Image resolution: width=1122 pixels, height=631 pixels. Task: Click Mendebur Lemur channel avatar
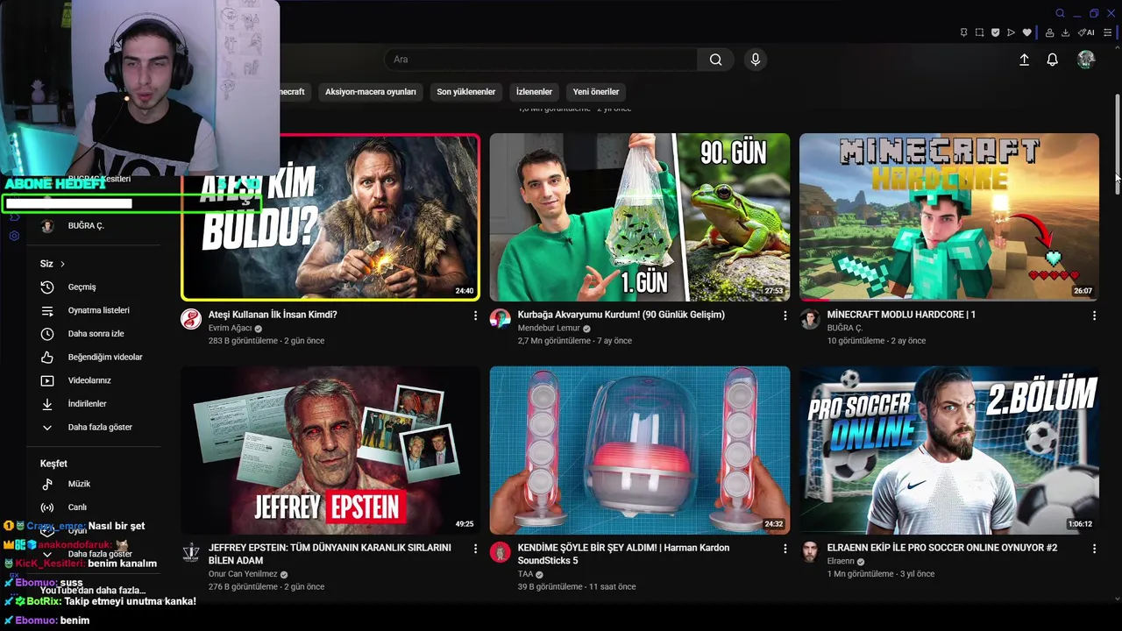click(x=501, y=319)
